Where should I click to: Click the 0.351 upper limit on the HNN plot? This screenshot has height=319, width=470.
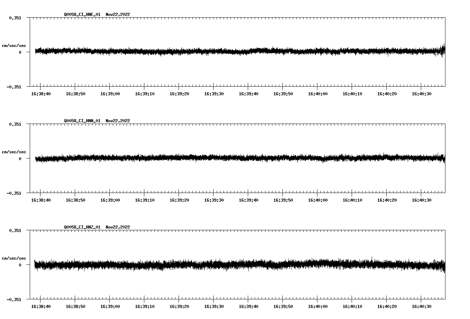(x=15, y=124)
